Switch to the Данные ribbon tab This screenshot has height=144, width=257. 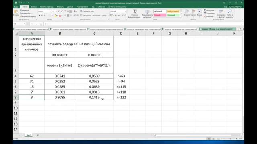70,7
